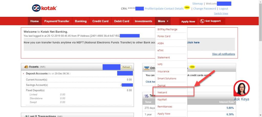Click the 270 days tenor cell

(150, 108)
